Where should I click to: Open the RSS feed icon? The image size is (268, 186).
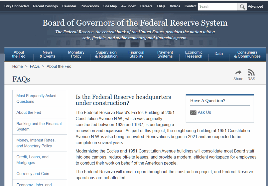pyautogui.click(x=251, y=73)
